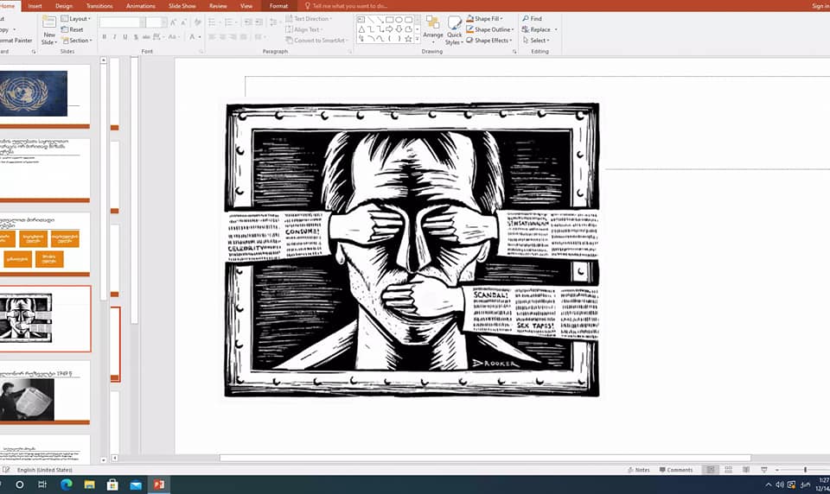Click Convert to SmartArt
Image resolution: width=830 pixels, height=494 pixels.
[x=316, y=41]
